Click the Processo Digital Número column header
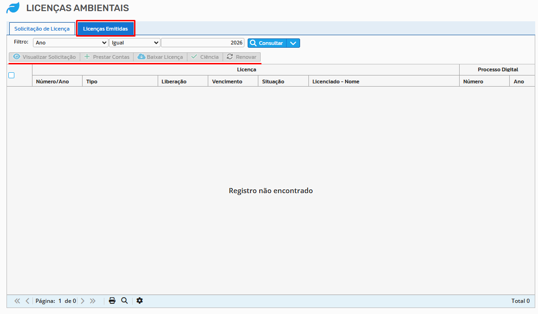 [x=484, y=81]
